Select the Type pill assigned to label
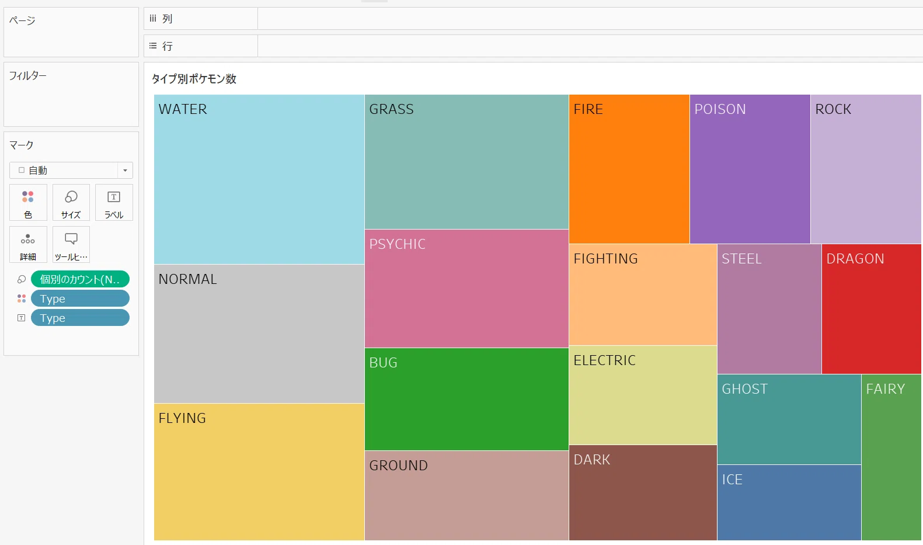 tap(80, 318)
